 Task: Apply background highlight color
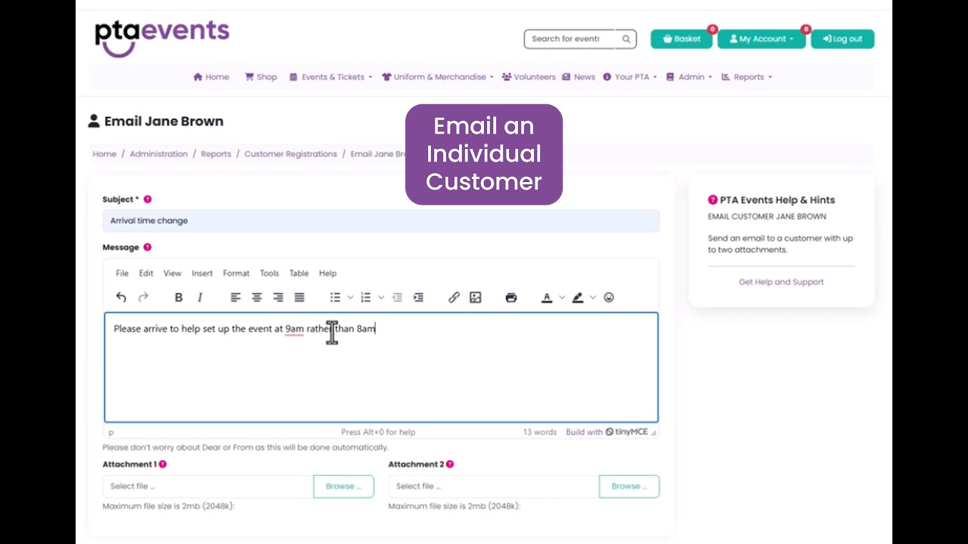pos(578,298)
